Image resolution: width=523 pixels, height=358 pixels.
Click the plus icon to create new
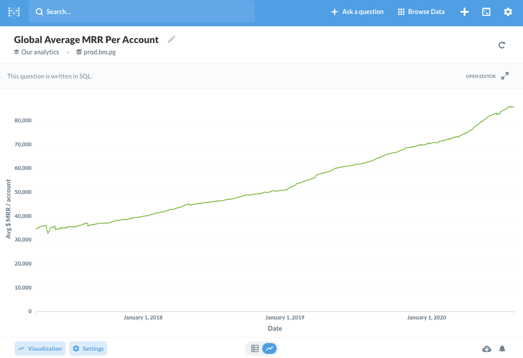point(465,12)
